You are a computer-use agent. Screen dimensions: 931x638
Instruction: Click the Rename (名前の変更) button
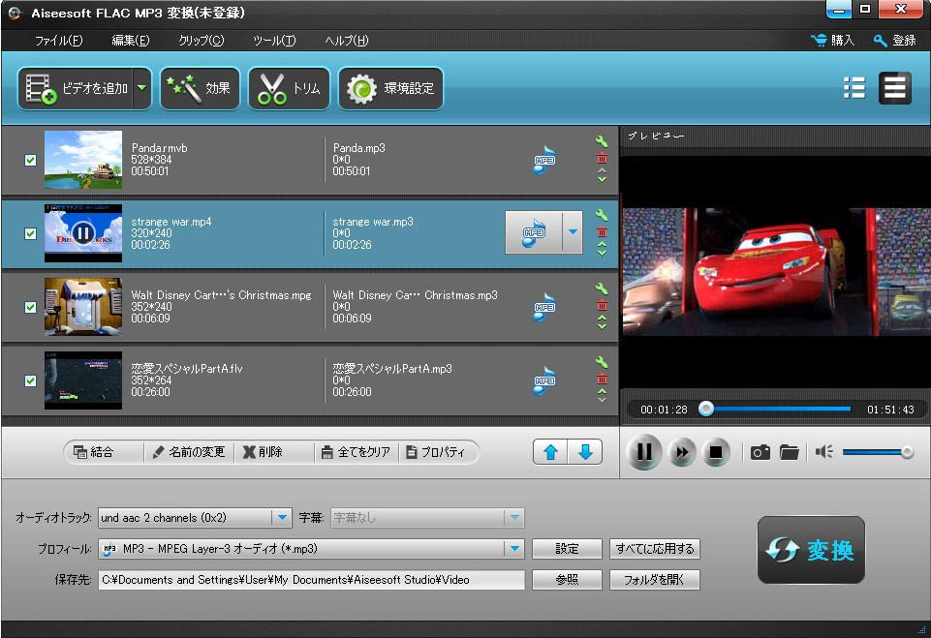(189, 452)
